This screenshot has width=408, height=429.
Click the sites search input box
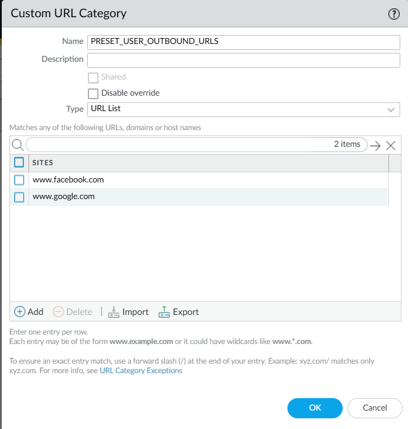(x=178, y=144)
